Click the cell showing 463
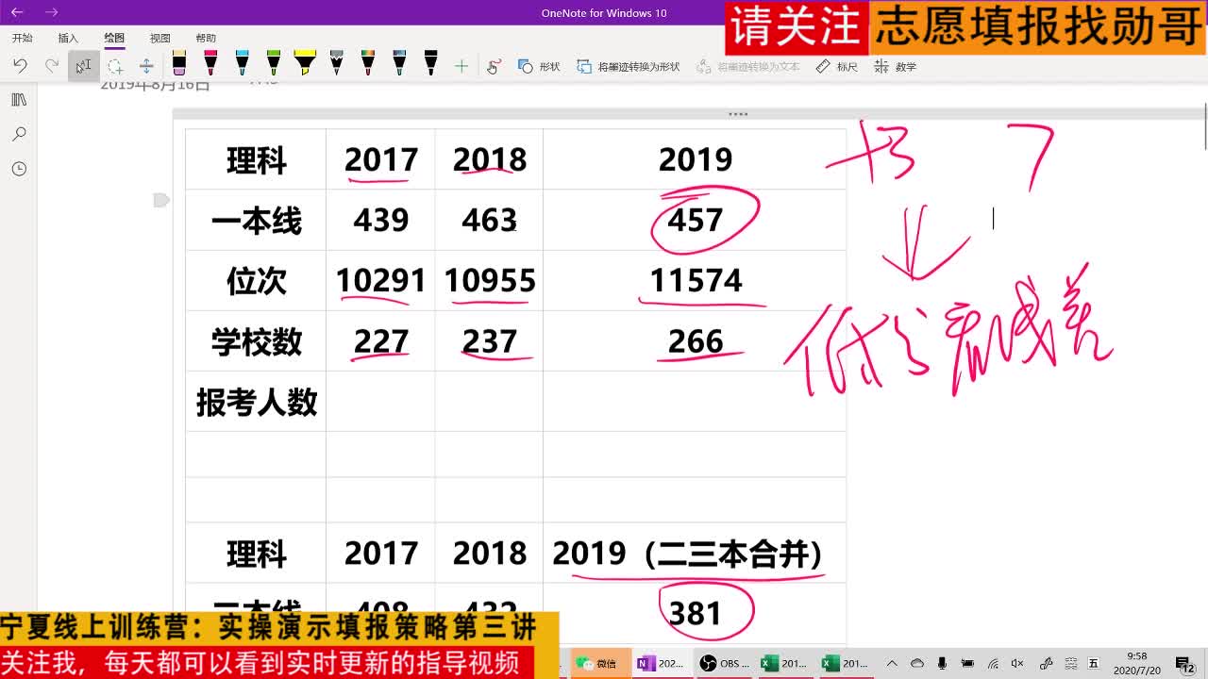The height and width of the screenshot is (679, 1208). (489, 220)
